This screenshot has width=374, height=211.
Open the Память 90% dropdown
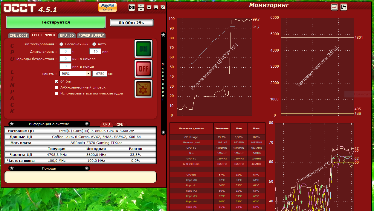(88, 74)
